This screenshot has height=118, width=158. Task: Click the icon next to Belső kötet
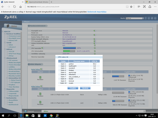pyautogui.click(x=41, y=69)
